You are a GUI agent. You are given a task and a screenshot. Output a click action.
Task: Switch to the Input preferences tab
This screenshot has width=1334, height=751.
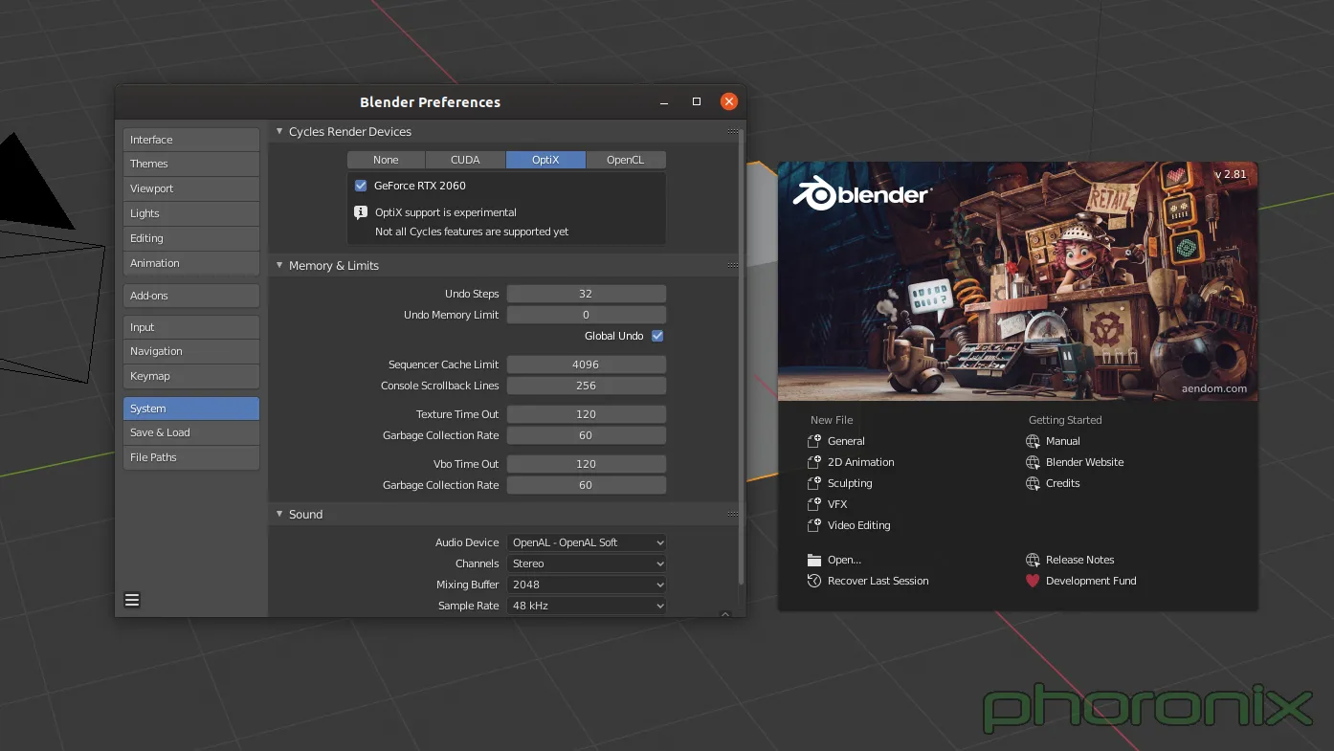pyautogui.click(x=191, y=327)
